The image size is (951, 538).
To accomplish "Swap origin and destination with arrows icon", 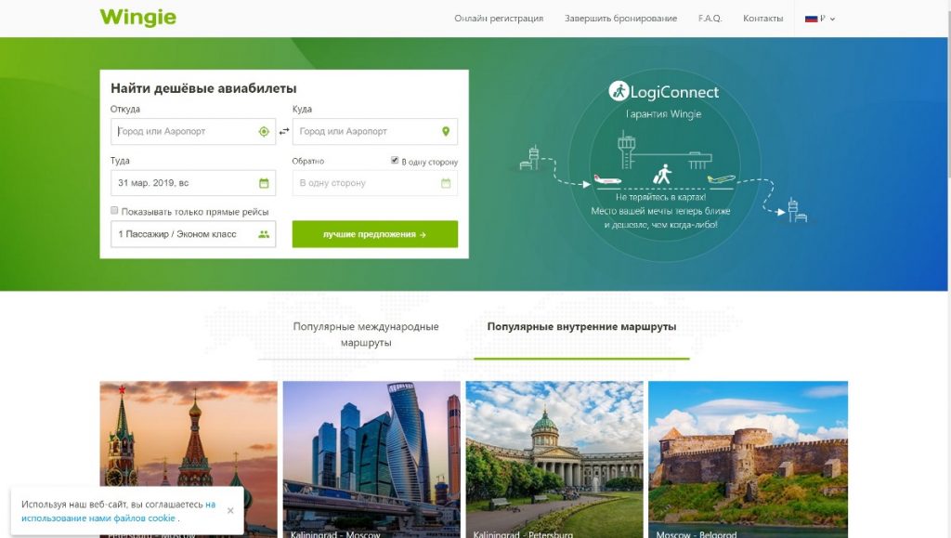I will tap(284, 131).
